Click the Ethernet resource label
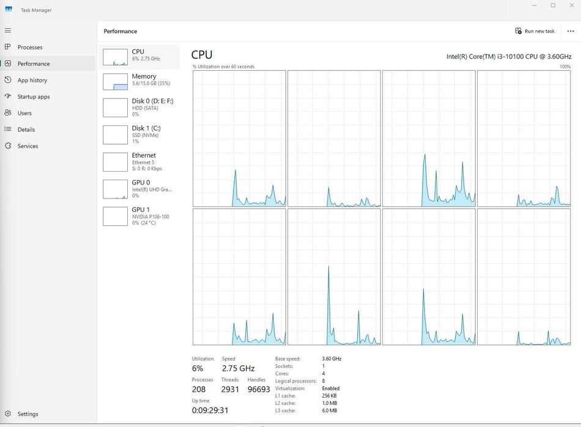Viewport: 581px width, 427px height. point(144,155)
